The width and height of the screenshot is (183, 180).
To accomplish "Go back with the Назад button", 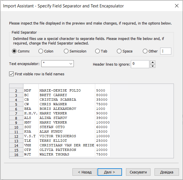I will point(85,172).
